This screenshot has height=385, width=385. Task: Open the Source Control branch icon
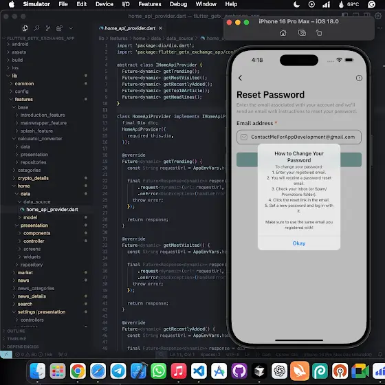point(48,28)
